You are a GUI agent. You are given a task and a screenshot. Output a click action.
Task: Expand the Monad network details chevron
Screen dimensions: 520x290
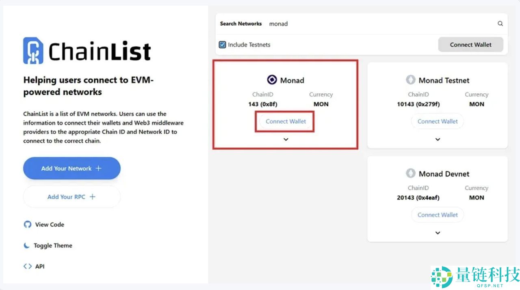(286, 139)
